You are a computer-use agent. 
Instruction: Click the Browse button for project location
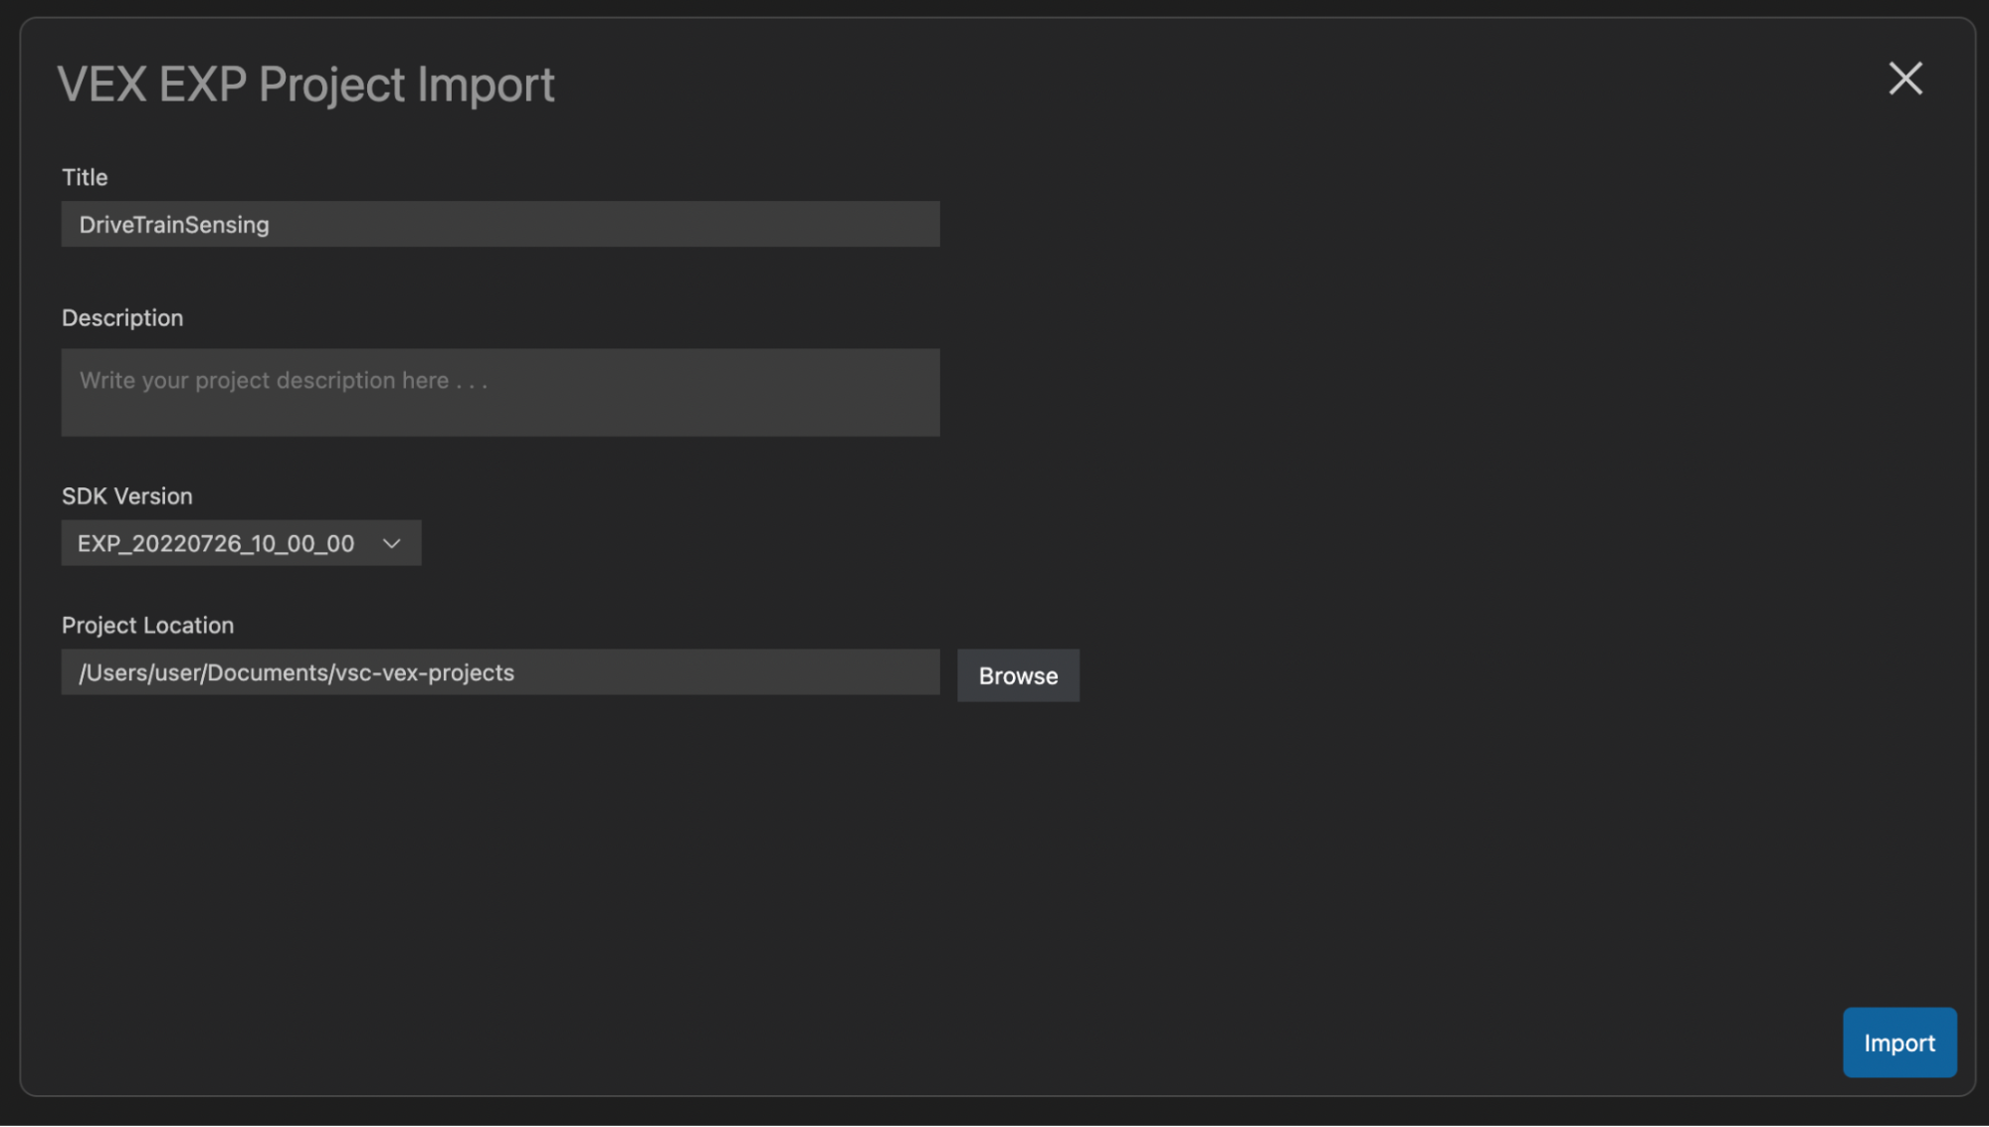pos(1017,675)
